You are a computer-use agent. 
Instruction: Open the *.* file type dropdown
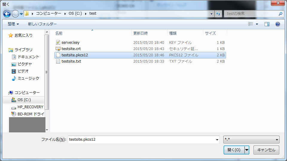click(x=251, y=140)
